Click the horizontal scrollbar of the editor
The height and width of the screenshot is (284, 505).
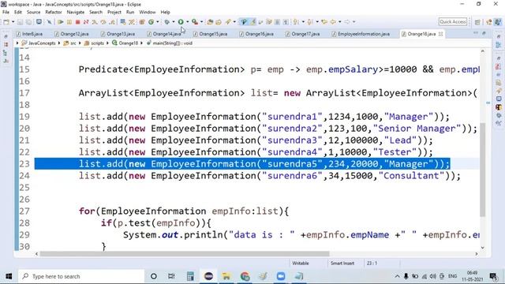coord(184,254)
